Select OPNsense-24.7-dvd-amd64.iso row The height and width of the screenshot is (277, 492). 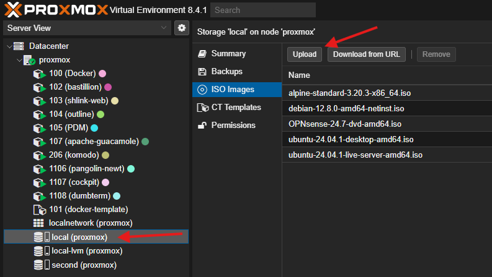[x=387, y=124]
